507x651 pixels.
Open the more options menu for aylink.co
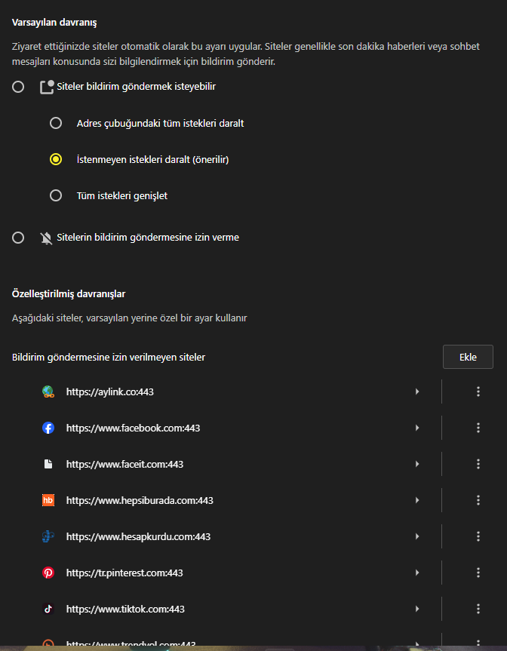click(478, 392)
